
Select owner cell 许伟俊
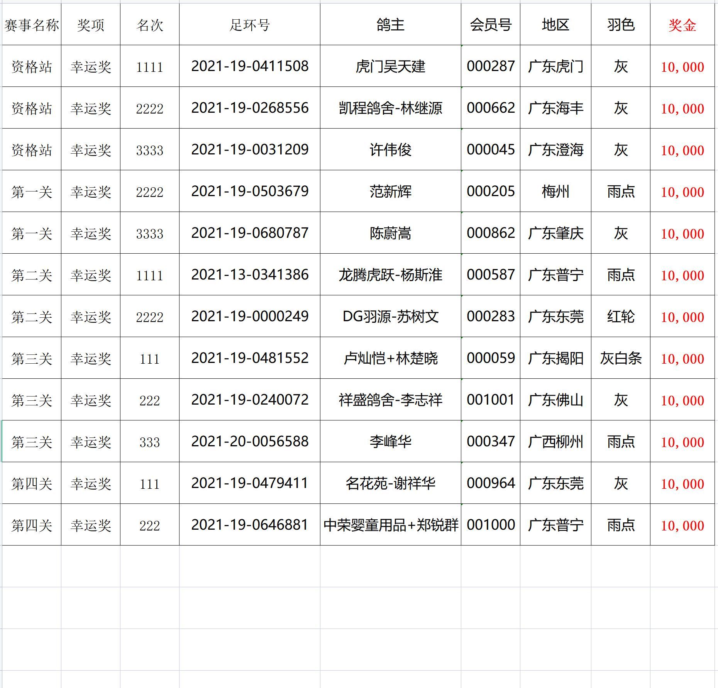pyautogui.click(x=391, y=149)
